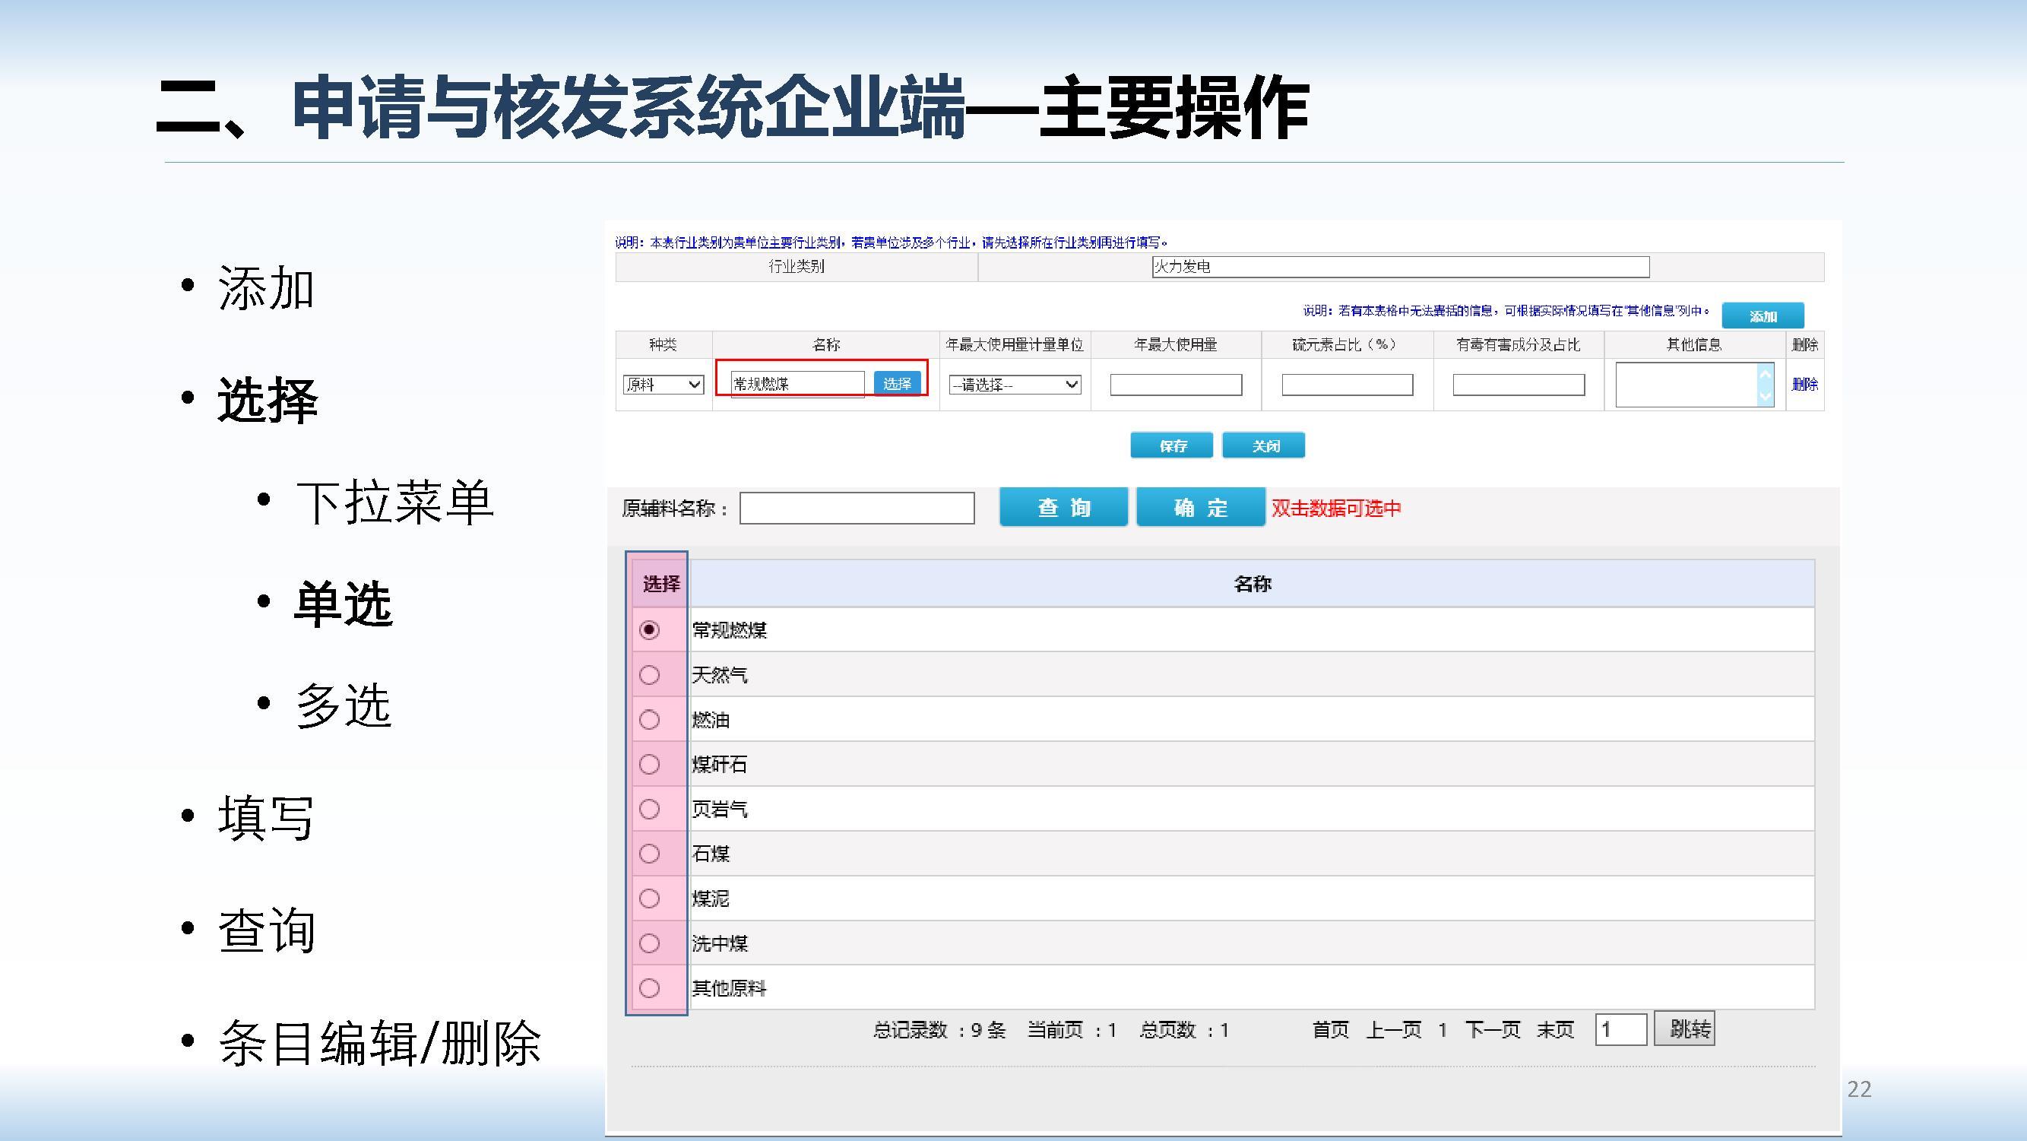This screenshot has width=2027, height=1141.
Task: Click the blue 选择 button beside 常规燃煤
Action: pos(897,384)
